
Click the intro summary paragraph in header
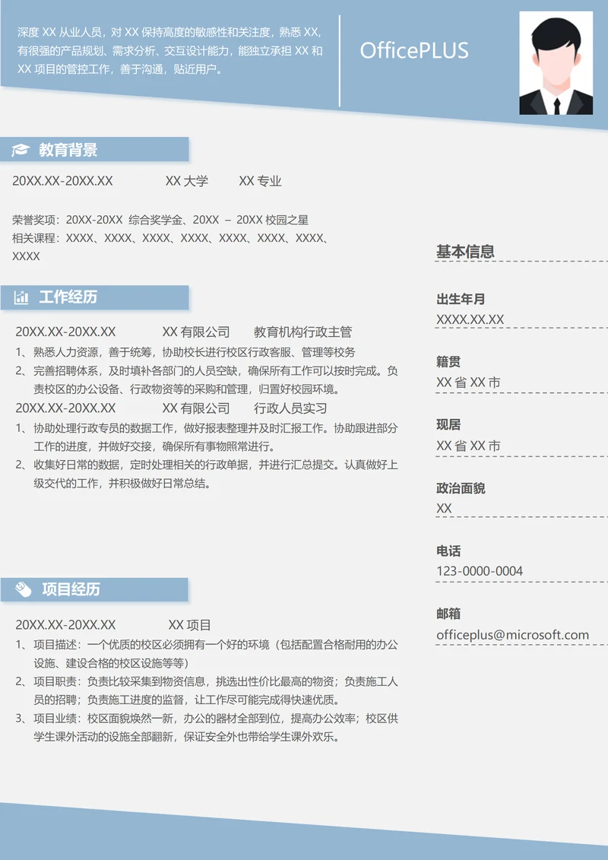point(170,51)
